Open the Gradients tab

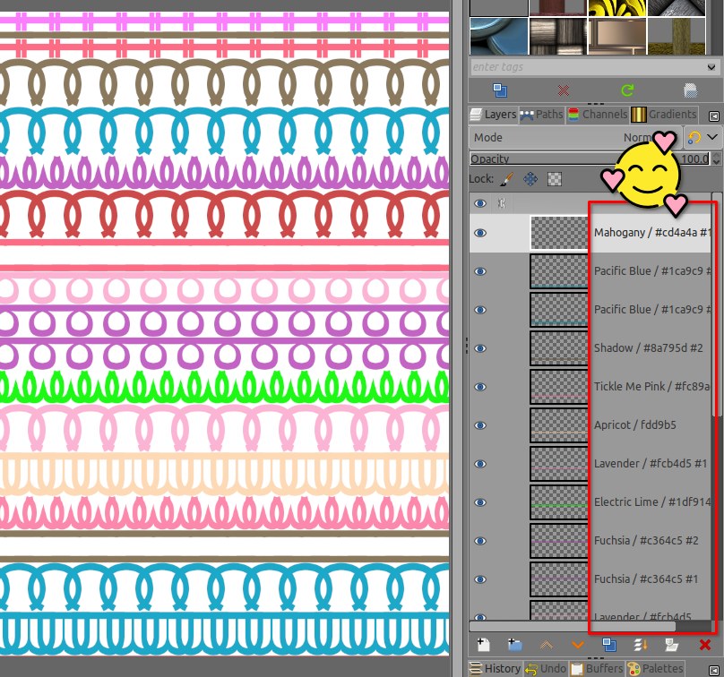664,115
